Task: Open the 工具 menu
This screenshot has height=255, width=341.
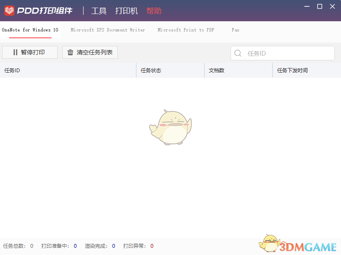Action: coord(99,11)
